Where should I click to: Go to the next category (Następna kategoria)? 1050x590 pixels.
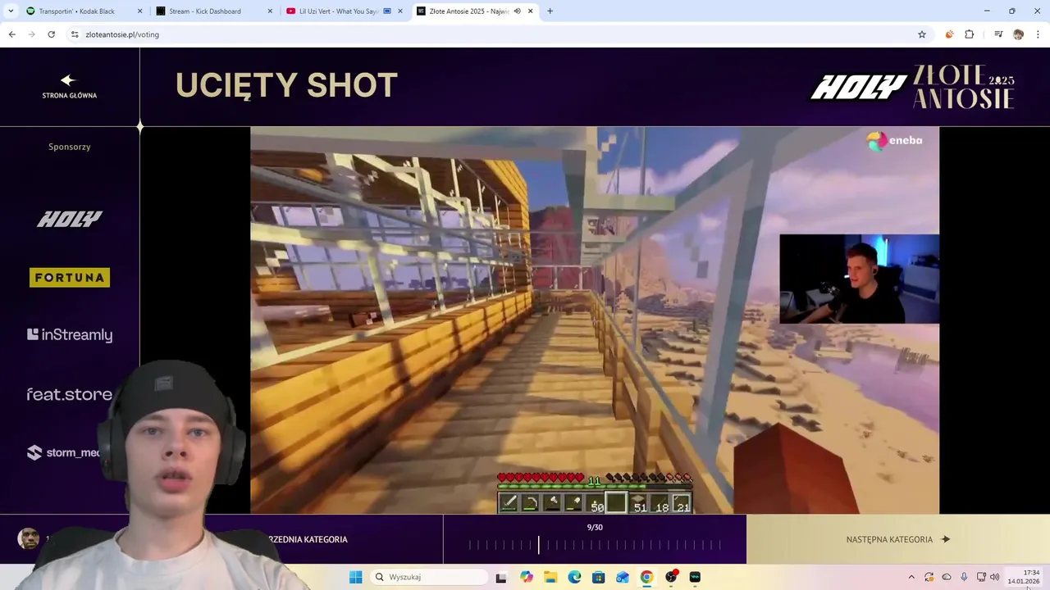(x=898, y=539)
